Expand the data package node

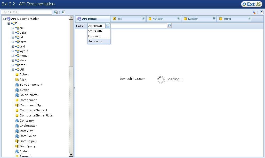13,33
